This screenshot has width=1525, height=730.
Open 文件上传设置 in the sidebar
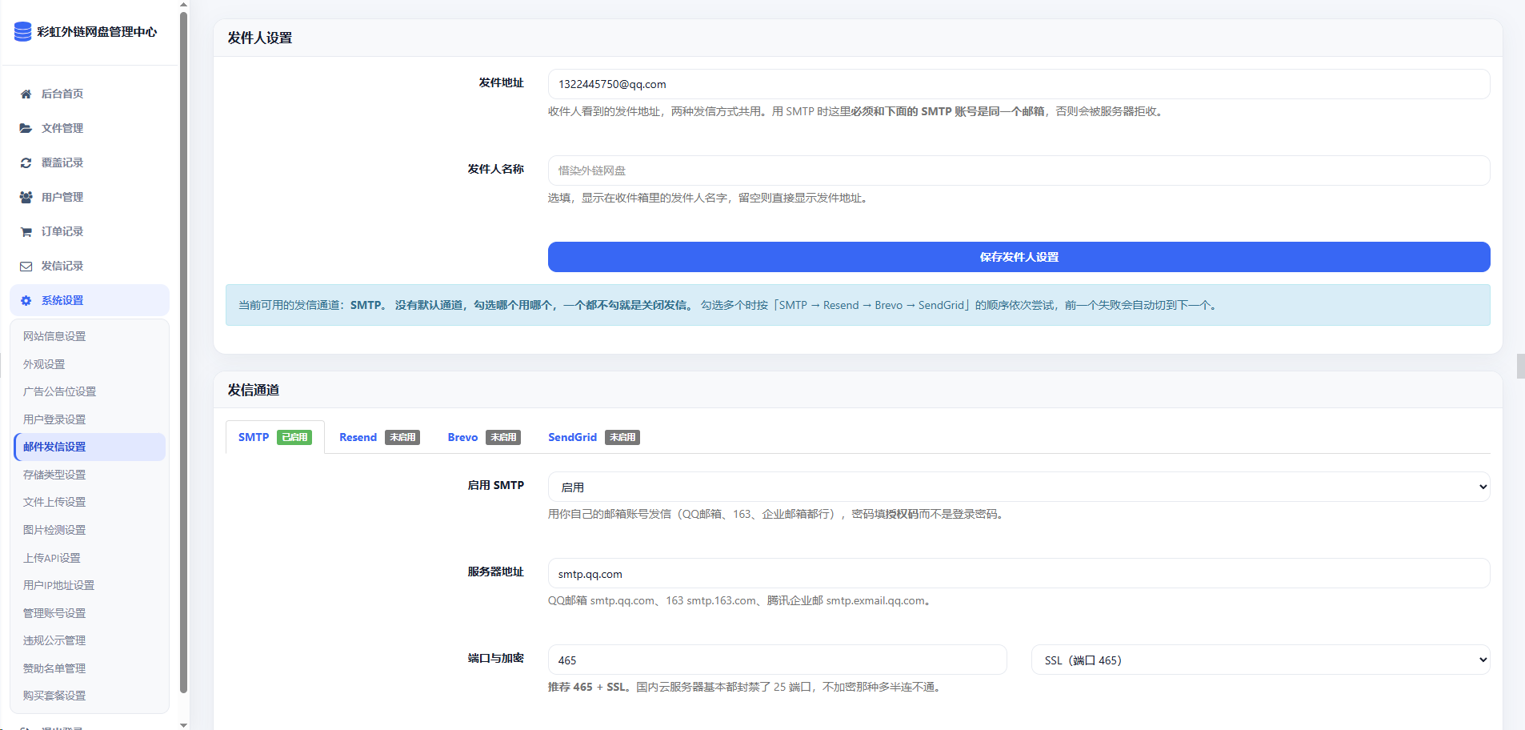[54, 502]
